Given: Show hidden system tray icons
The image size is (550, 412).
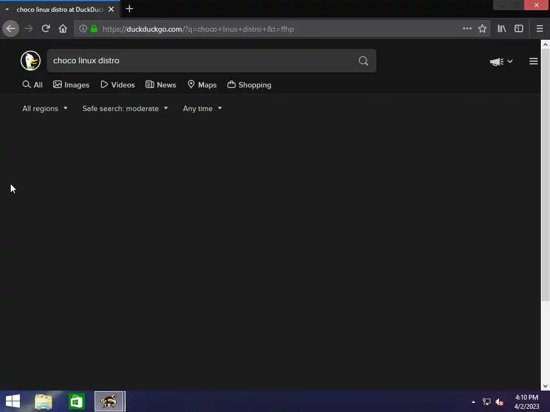Looking at the screenshot, I should (x=474, y=402).
